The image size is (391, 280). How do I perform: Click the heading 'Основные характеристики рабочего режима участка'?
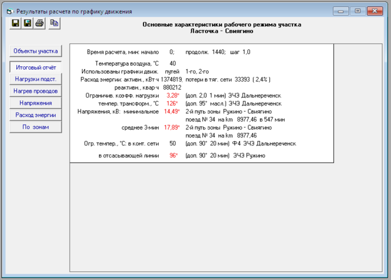click(x=222, y=24)
